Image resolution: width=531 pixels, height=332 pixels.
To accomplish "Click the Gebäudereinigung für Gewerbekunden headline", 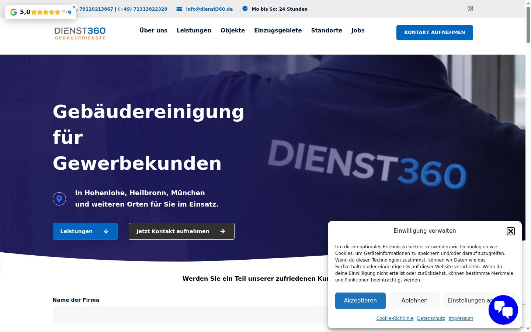I will tap(149, 137).
